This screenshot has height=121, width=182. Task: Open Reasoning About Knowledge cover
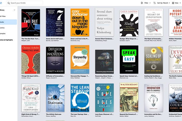[104, 62]
